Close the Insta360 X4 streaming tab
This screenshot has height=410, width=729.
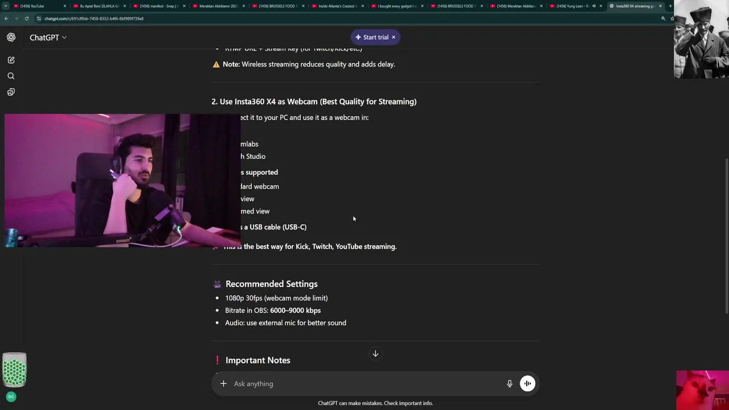[x=660, y=6]
